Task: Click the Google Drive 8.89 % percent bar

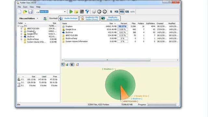Action: (x=123, y=30)
